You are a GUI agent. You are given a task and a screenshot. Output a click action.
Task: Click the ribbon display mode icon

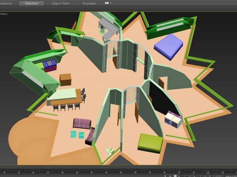tap(107, 3)
